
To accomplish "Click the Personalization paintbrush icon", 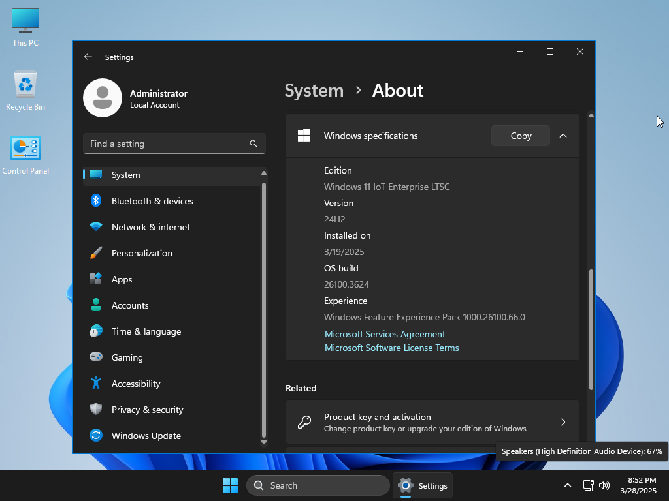I will click(96, 252).
